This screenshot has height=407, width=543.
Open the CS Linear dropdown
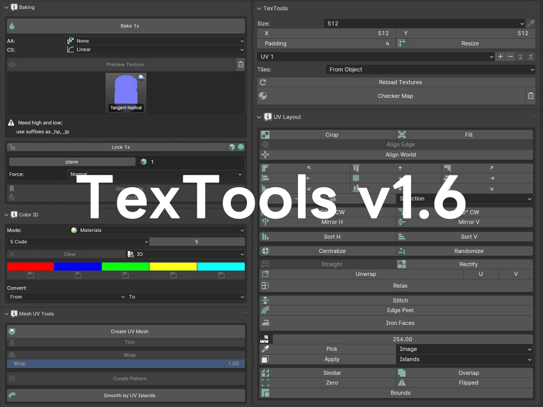(x=155, y=49)
